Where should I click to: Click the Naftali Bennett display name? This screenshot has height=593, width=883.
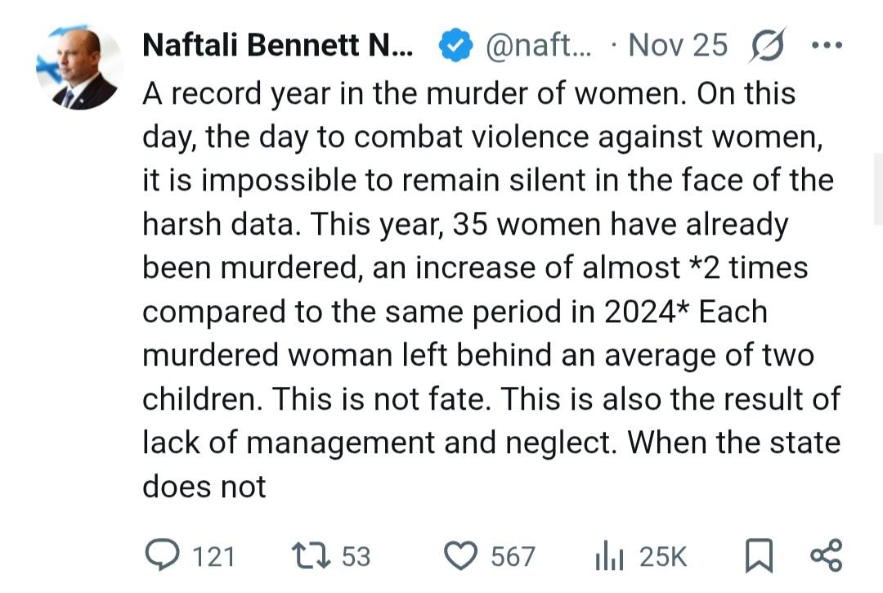tap(278, 45)
